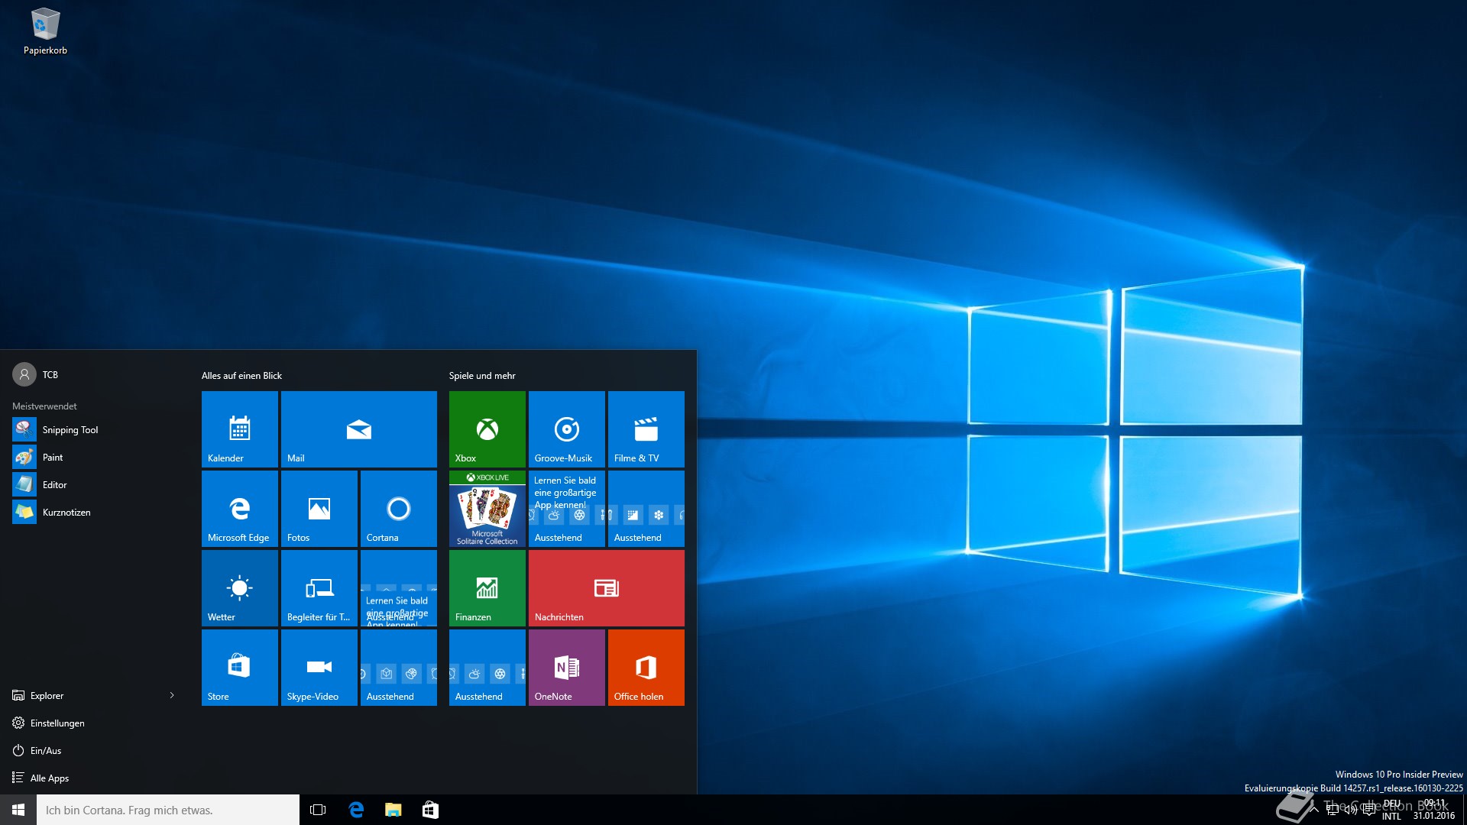This screenshot has height=825, width=1467.
Task: Open Groove-Musik tile
Action: [566, 429]
